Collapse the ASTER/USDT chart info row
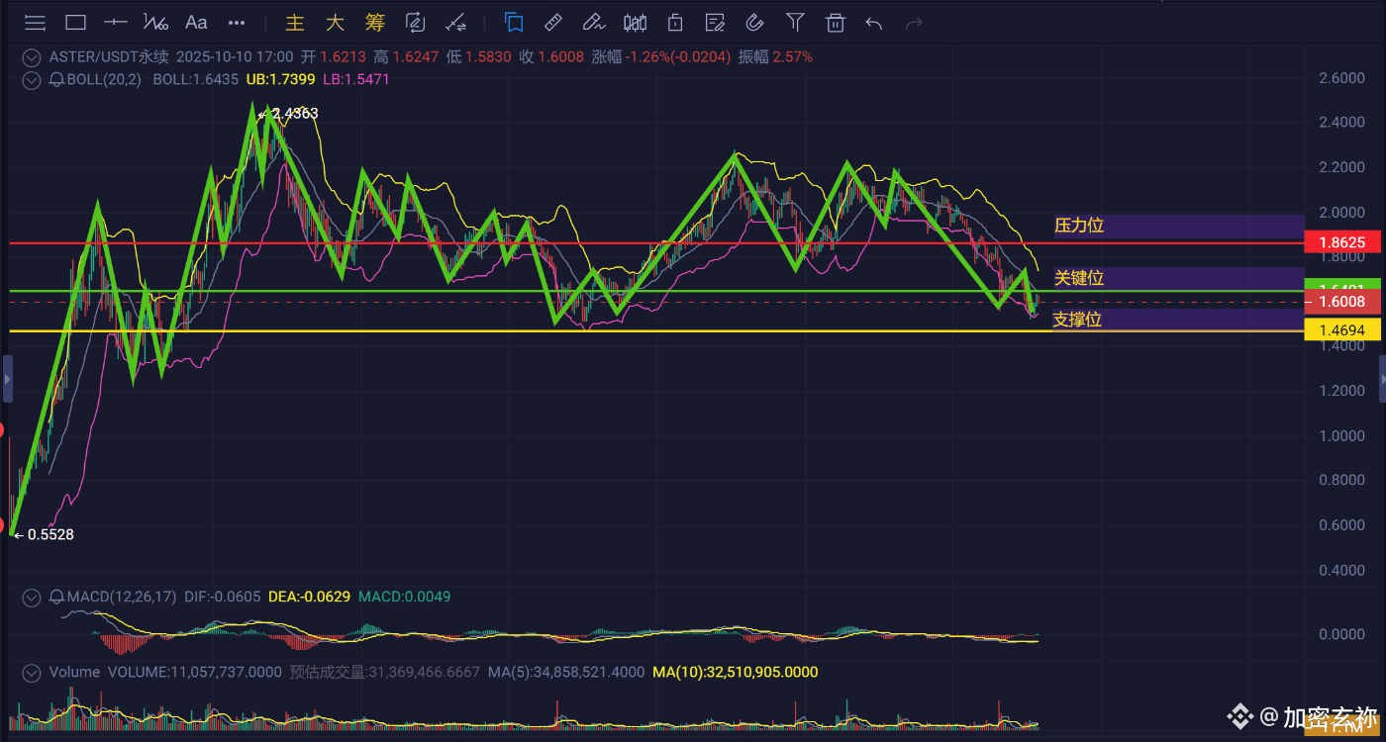 point(33,57)
